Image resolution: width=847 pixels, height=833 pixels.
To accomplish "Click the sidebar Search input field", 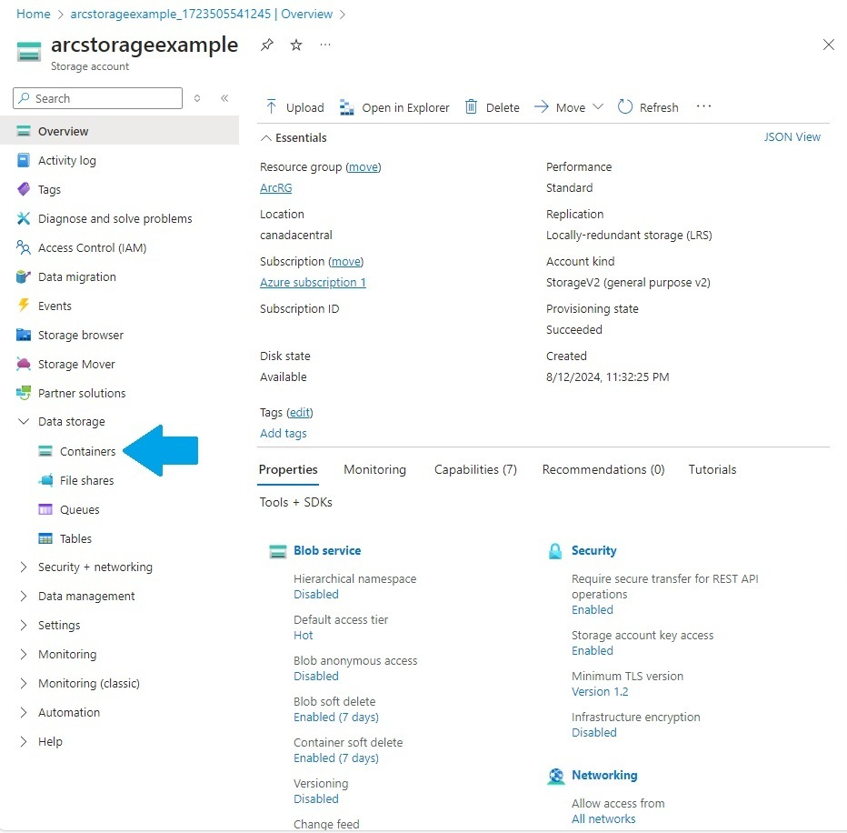I will 98,98.
